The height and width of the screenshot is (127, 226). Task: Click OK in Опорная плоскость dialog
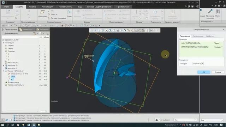tap(204, 72)
